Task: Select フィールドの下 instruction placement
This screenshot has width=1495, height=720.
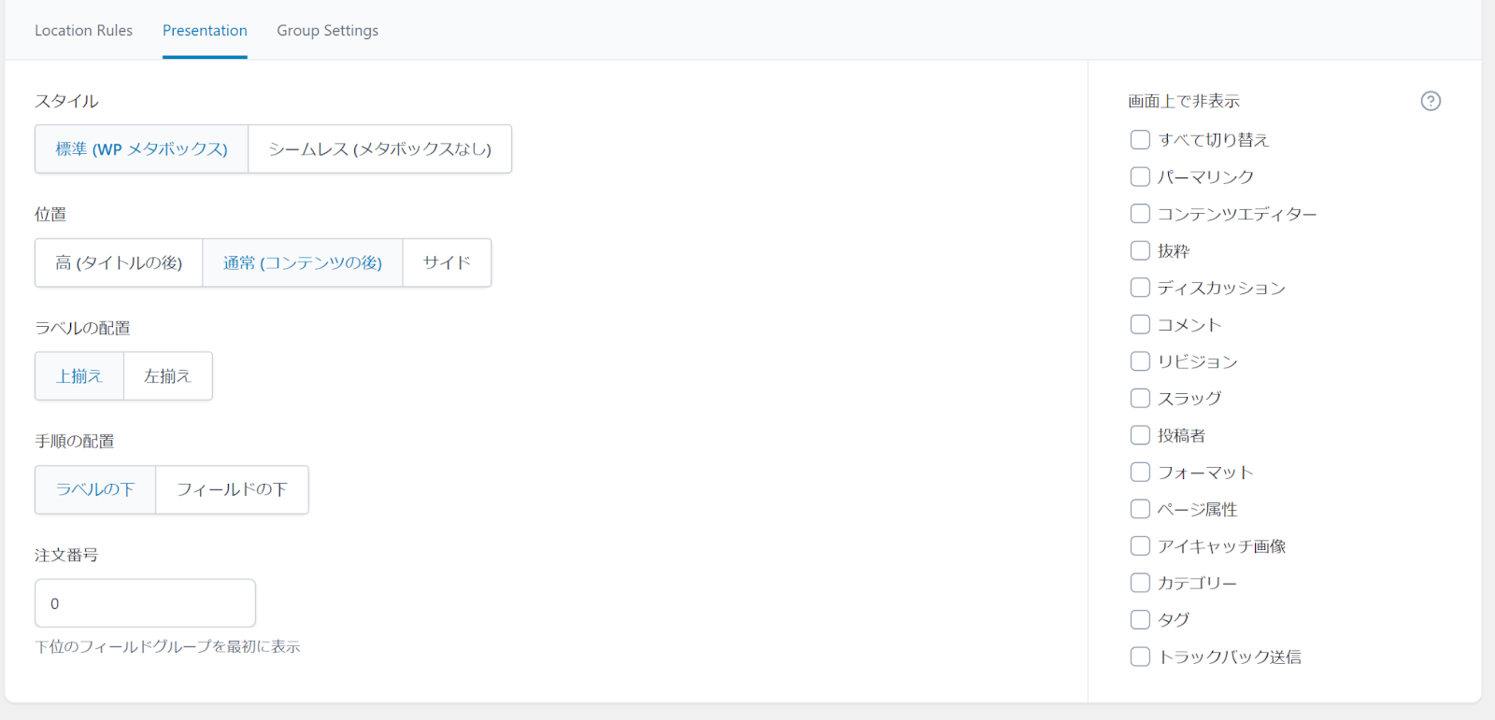Action: point(232,489)
